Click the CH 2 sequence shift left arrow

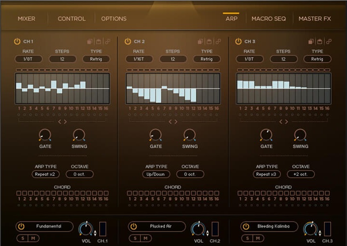(x=170, y=122)
